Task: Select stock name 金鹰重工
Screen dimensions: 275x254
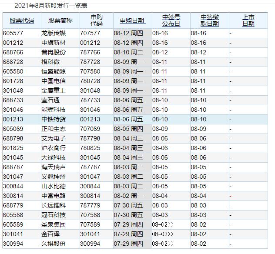Action: tap(54, 90)
